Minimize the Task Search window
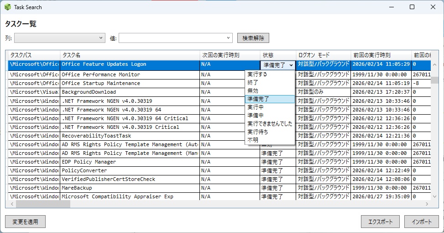444x233 pixels. (392, 7)
